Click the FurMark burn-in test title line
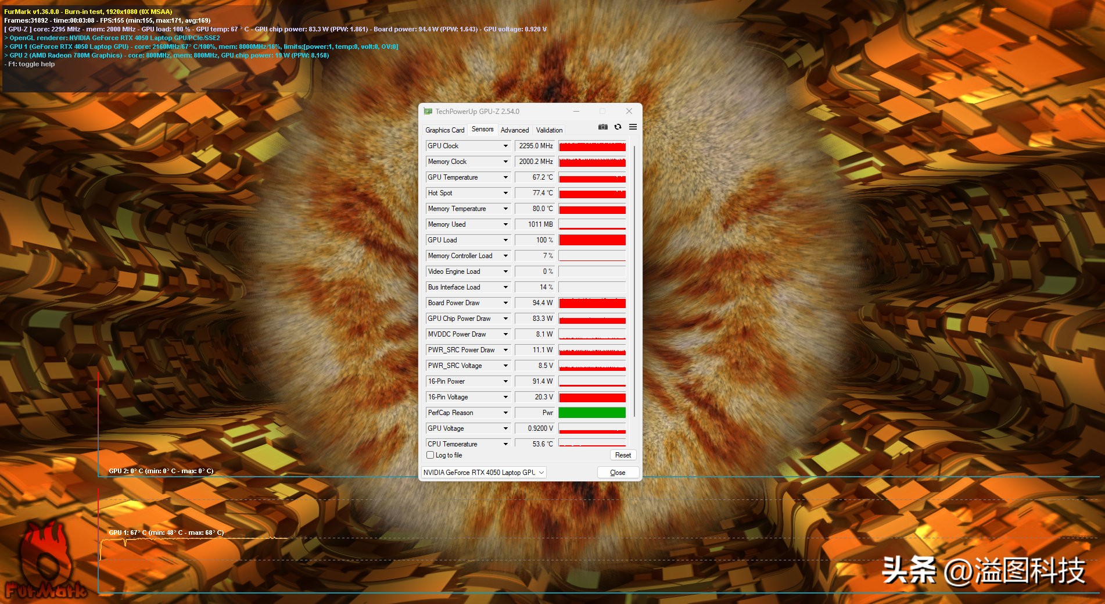This screenshot has width=1105, height=604. tap(88, 12)
